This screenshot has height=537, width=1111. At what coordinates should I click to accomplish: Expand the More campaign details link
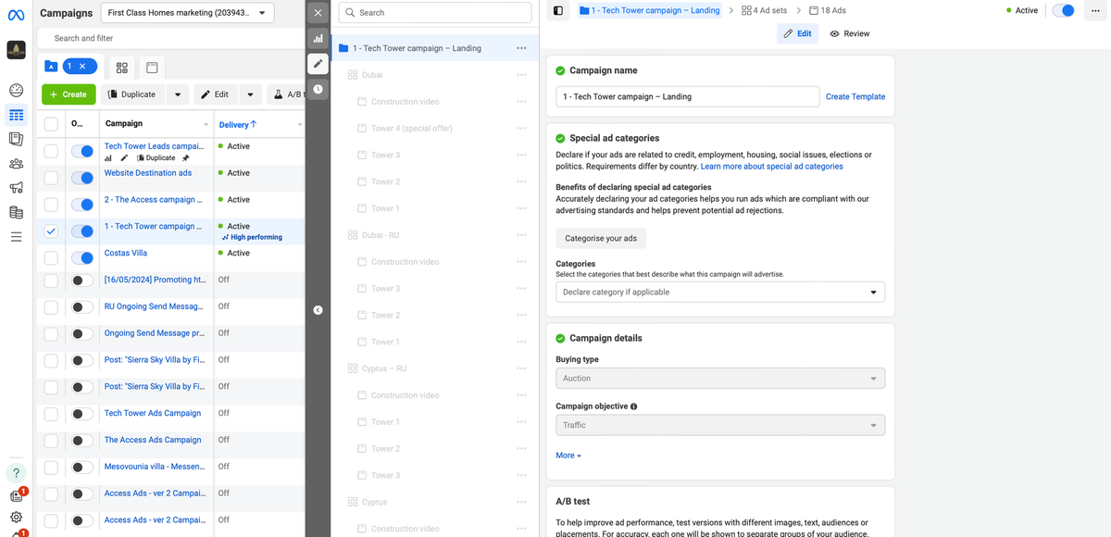point(568,456)
